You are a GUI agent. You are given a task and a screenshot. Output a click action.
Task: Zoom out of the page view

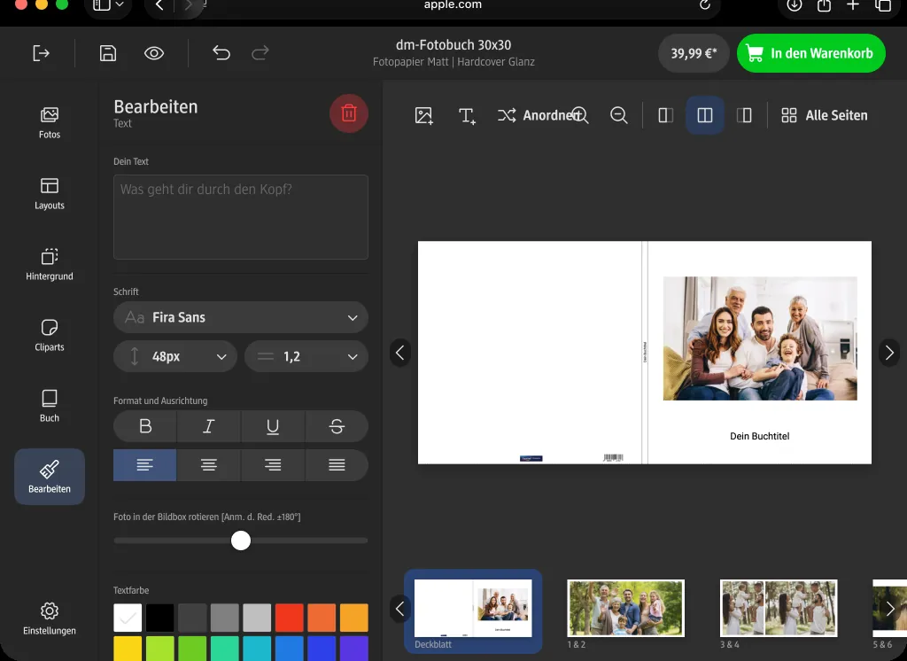pos(619,115)
